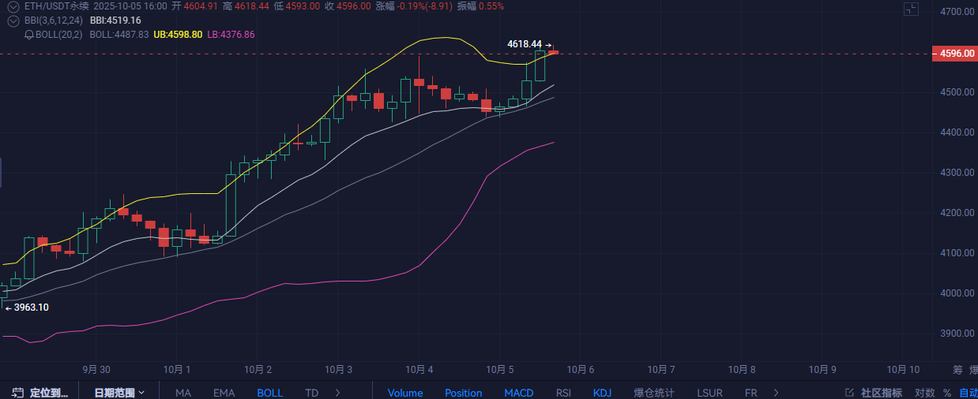Click the 4596.00 current price label
The width and height of the screenshot is (978, 399).
point(953,54)
